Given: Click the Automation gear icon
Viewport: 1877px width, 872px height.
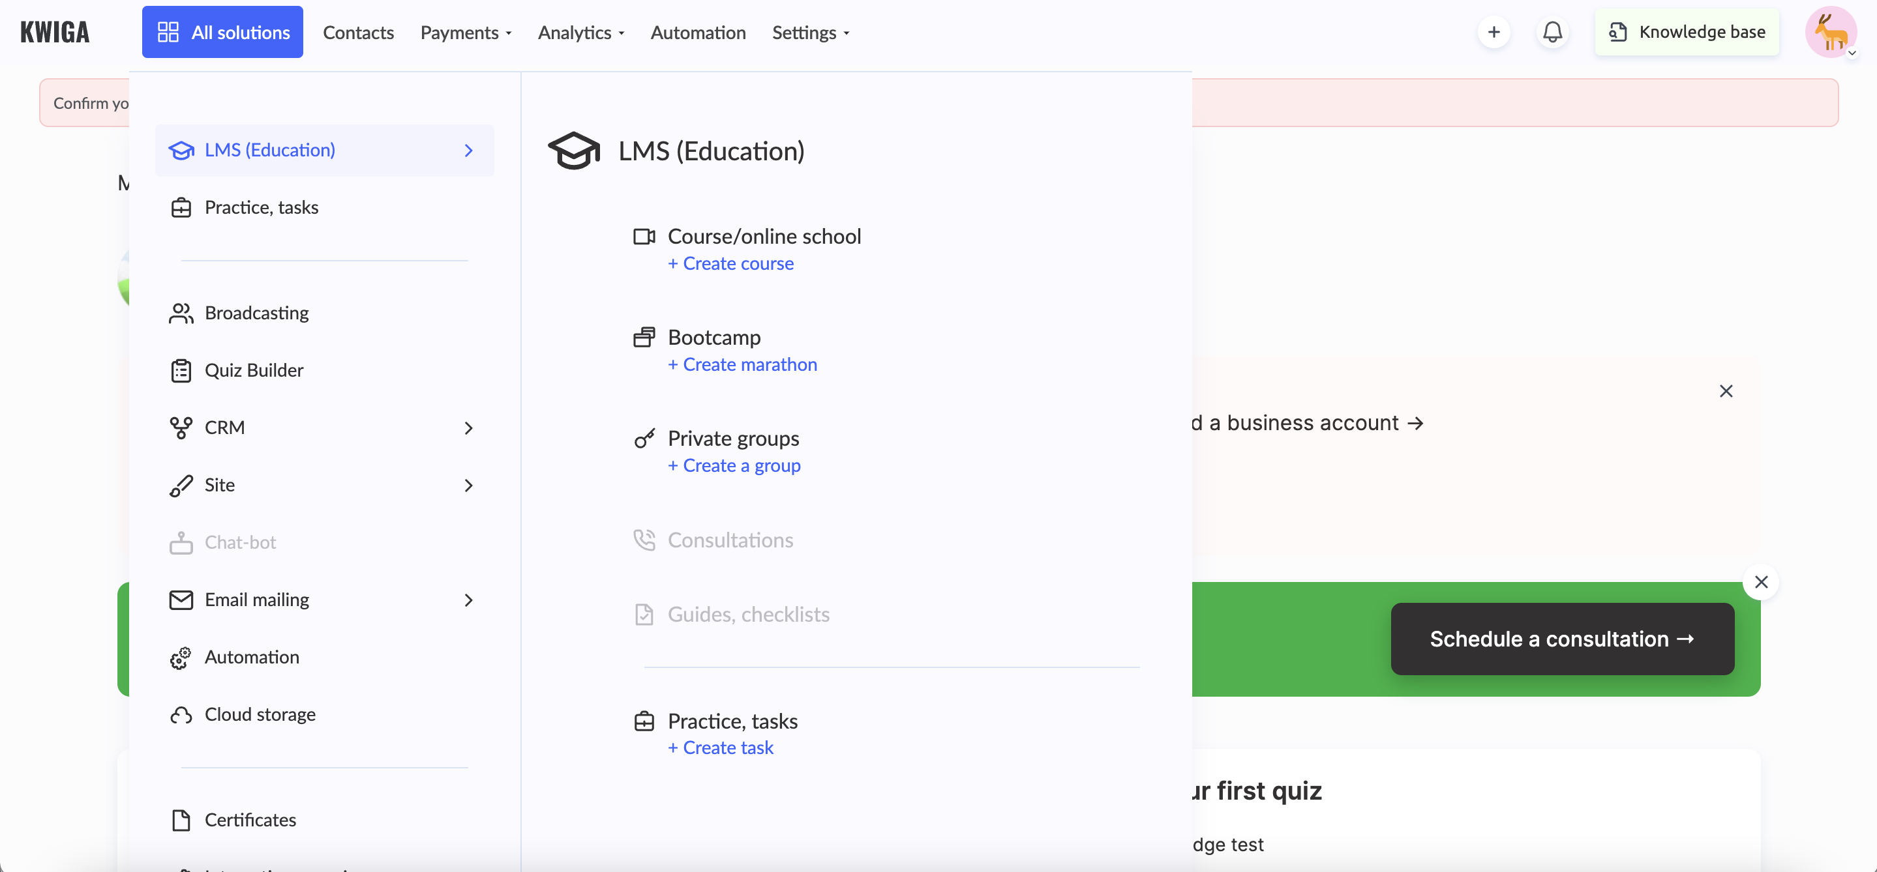Looking at the screenshot, I should coord(181,656).
